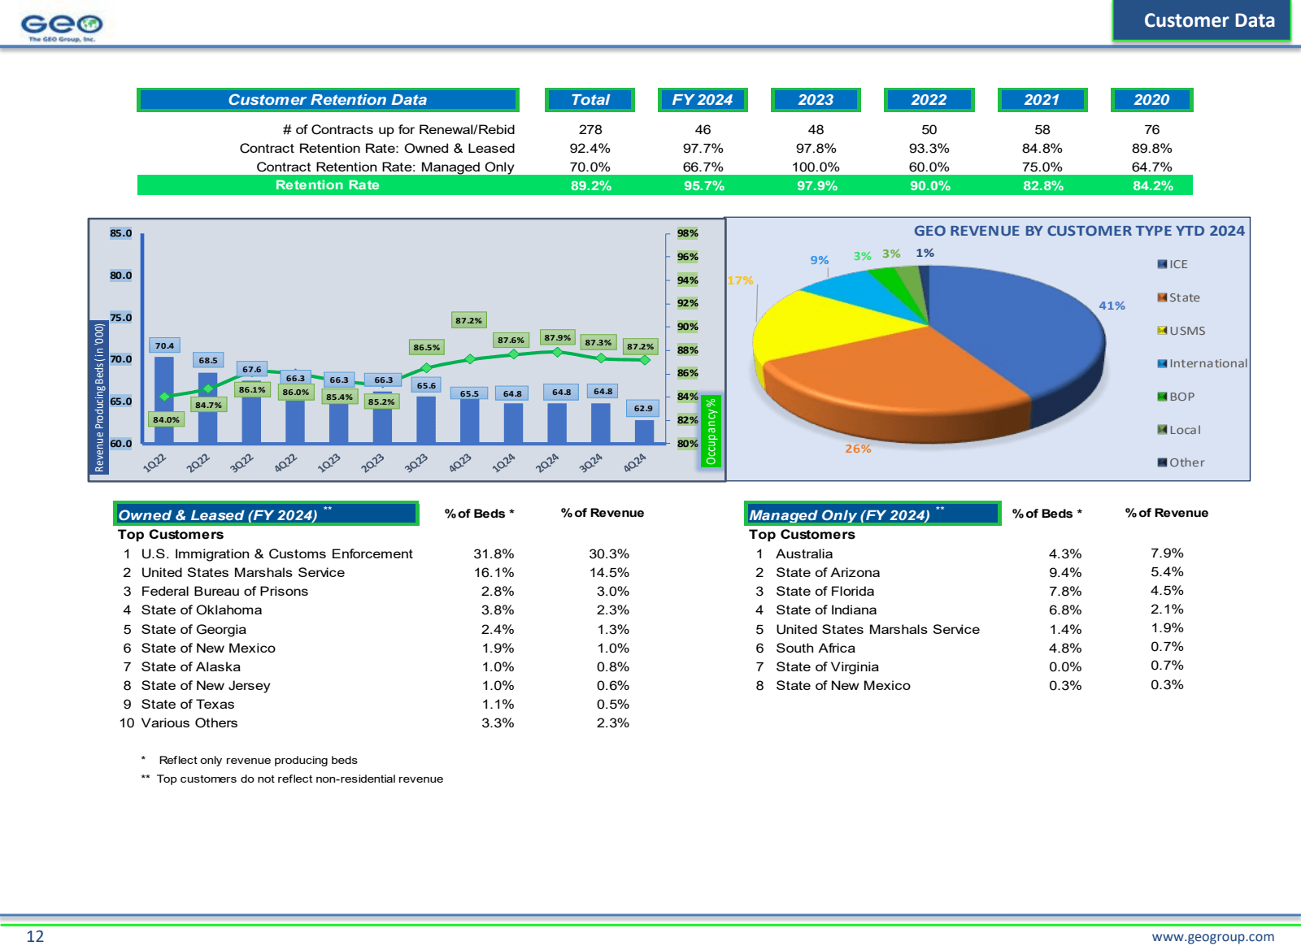Select the Total column header

point(590,100)
